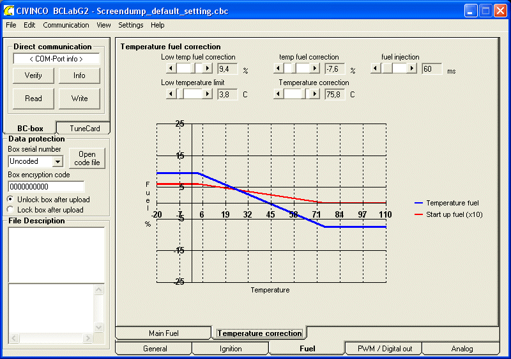Image resolution: width=511 pixels, height=359 pixels.
Task: Open the Communication menu
Action: (x=66, y=25)
